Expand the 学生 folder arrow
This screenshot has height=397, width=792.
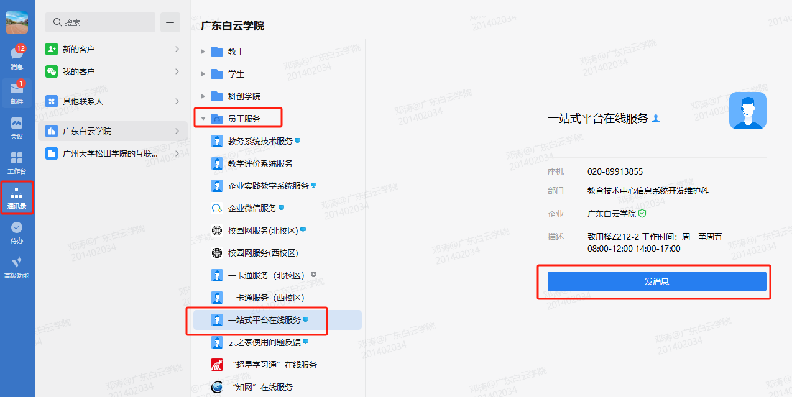(203, 74)
